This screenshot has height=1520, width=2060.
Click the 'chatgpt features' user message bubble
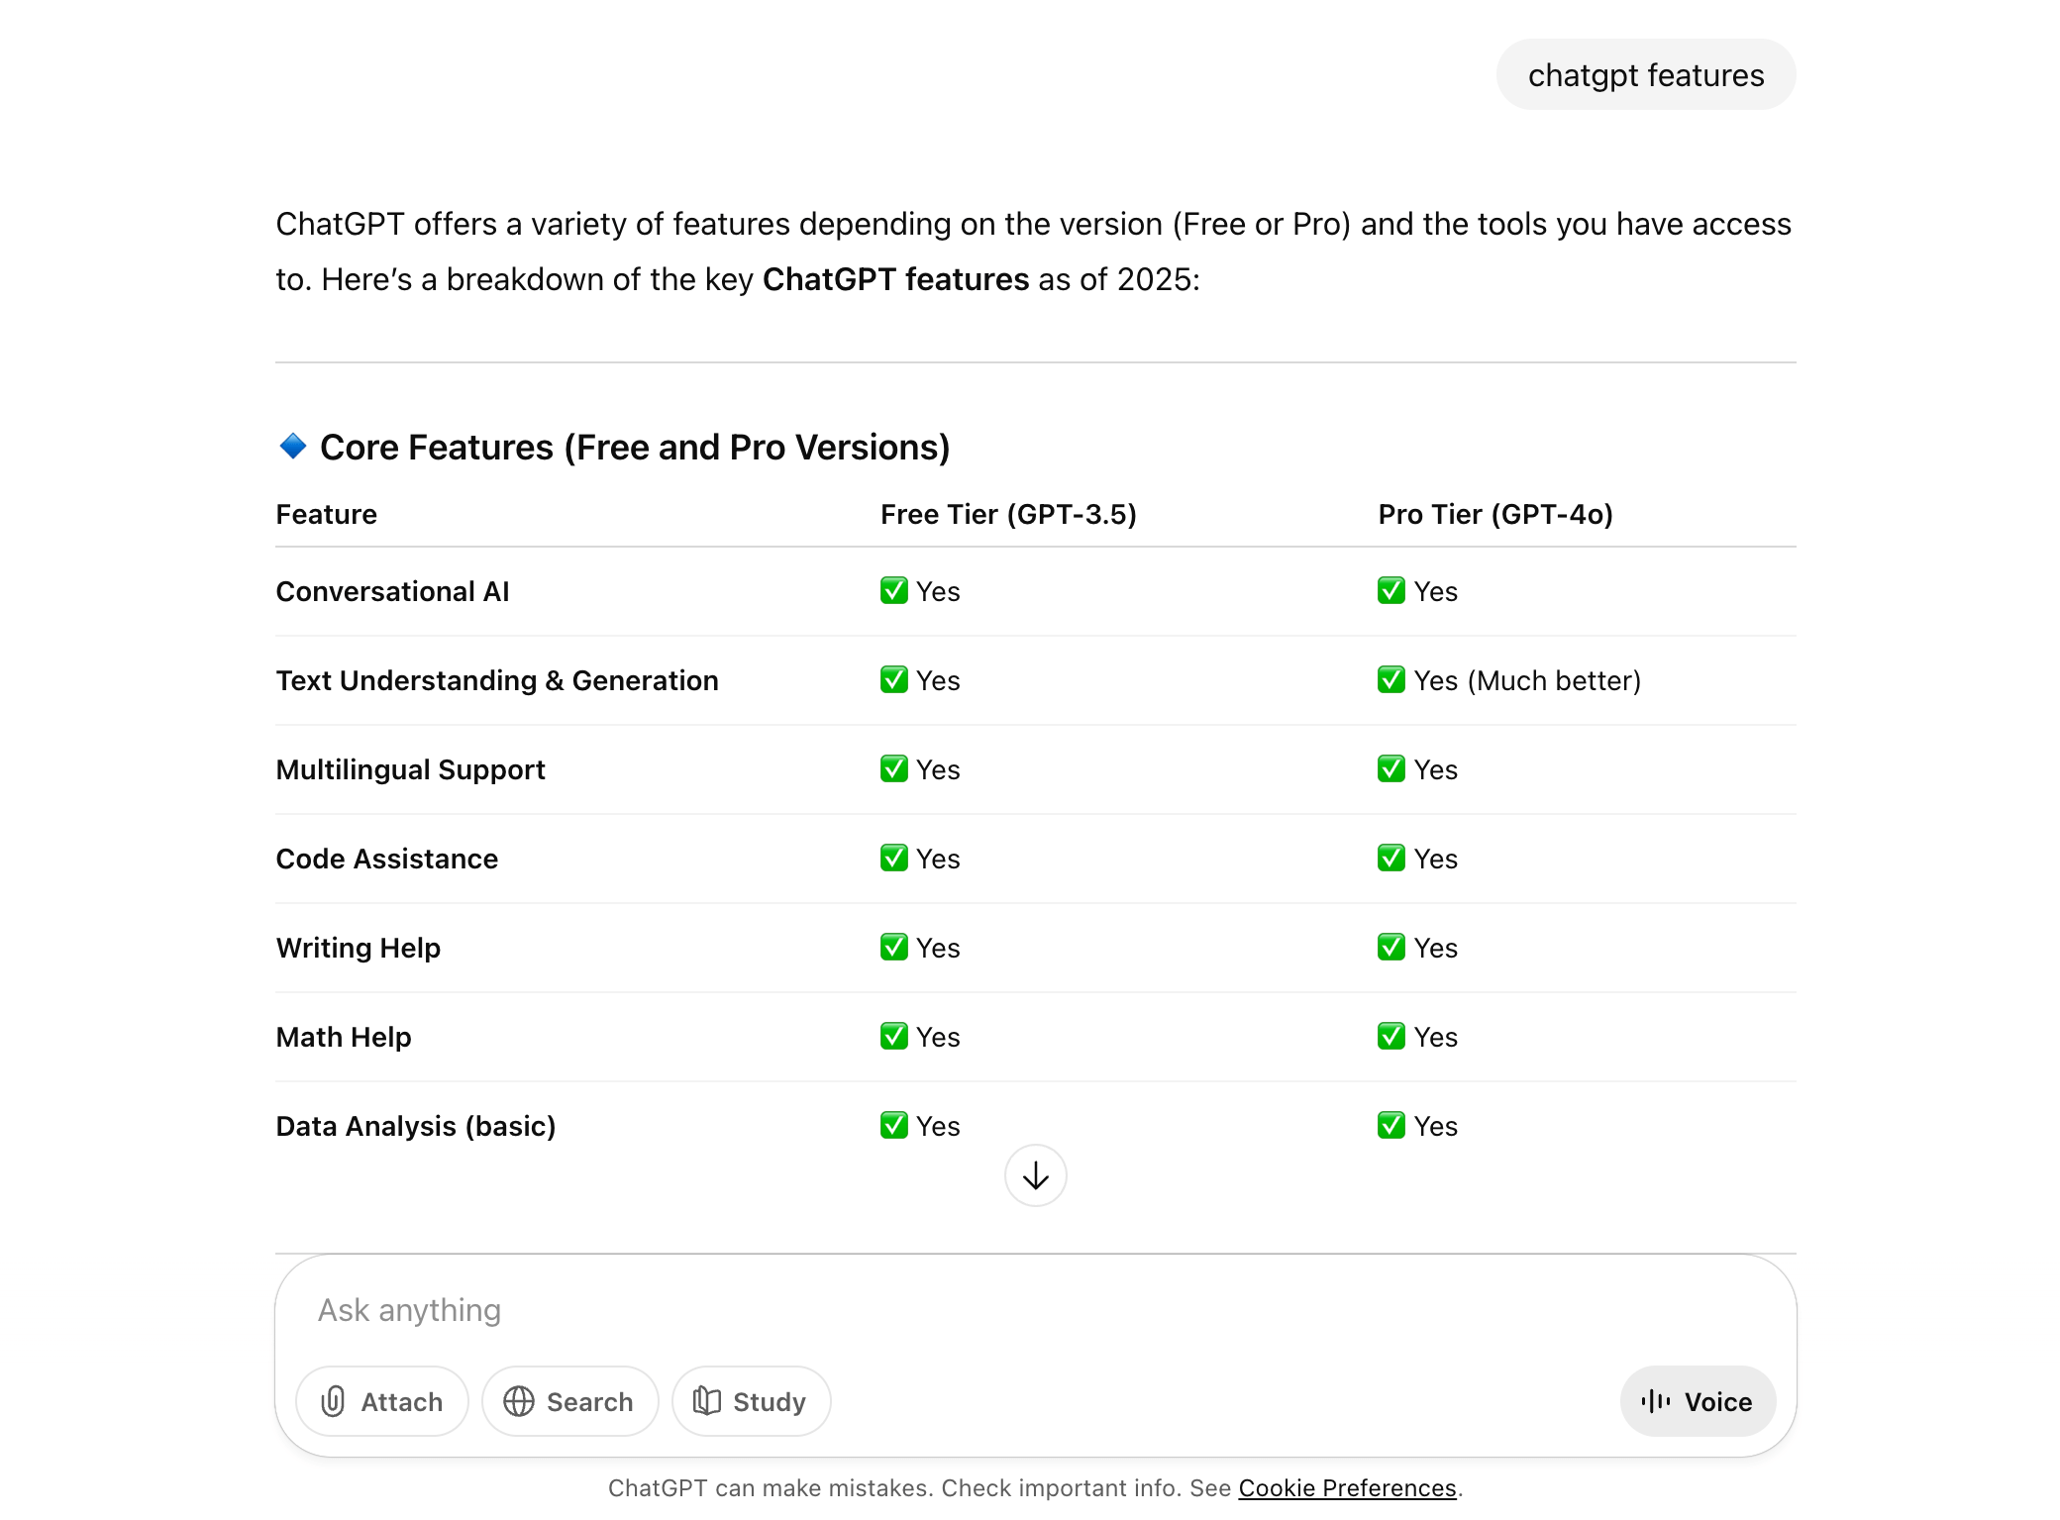tap(1645, 75)
